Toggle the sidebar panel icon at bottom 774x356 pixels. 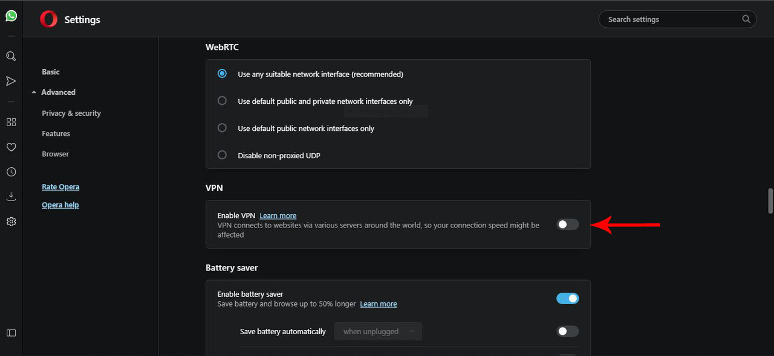pos(11,333)
